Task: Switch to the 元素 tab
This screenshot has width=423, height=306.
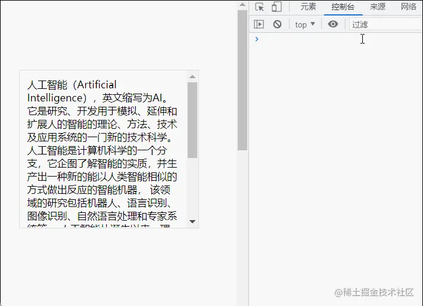Action: click(308, 7)
